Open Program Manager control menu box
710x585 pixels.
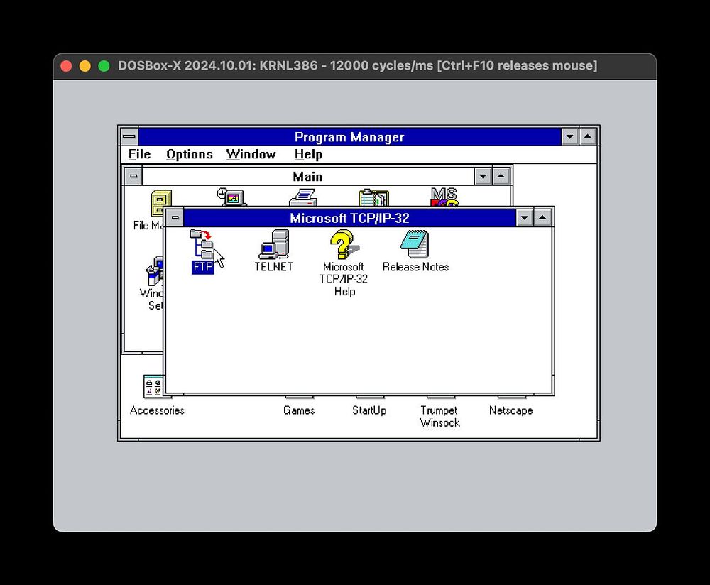(x=129, y=136)
